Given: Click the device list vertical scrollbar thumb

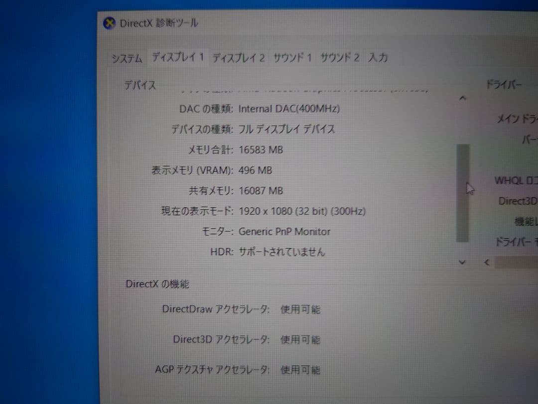Looking at the screenshot, I should (463, 193).
